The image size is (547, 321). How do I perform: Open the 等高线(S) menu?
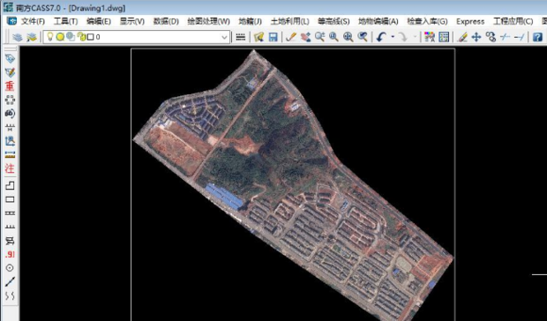click(333, 22)
